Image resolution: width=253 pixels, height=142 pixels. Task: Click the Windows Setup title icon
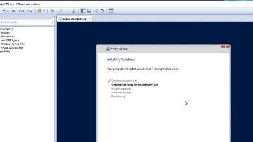[108, 49]
